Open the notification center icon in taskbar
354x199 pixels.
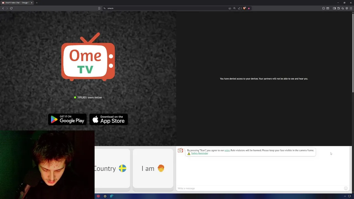click(x=350, y=196)
